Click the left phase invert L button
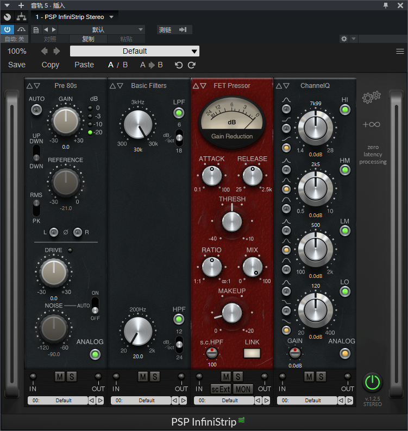Image resolution: width=408 pixels, height=431 pixels. (54, 232)
